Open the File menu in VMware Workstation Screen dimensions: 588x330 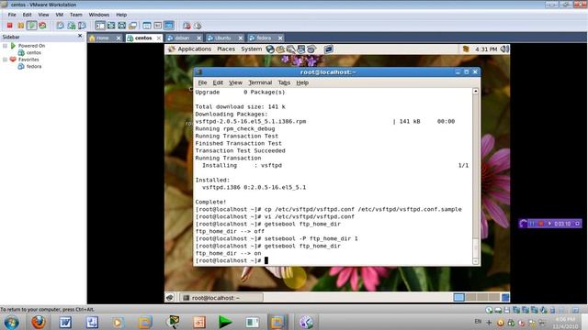tap(12, 15)
